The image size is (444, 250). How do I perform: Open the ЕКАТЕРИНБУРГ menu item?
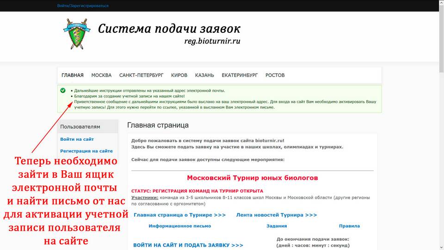[x=240, y=75]
